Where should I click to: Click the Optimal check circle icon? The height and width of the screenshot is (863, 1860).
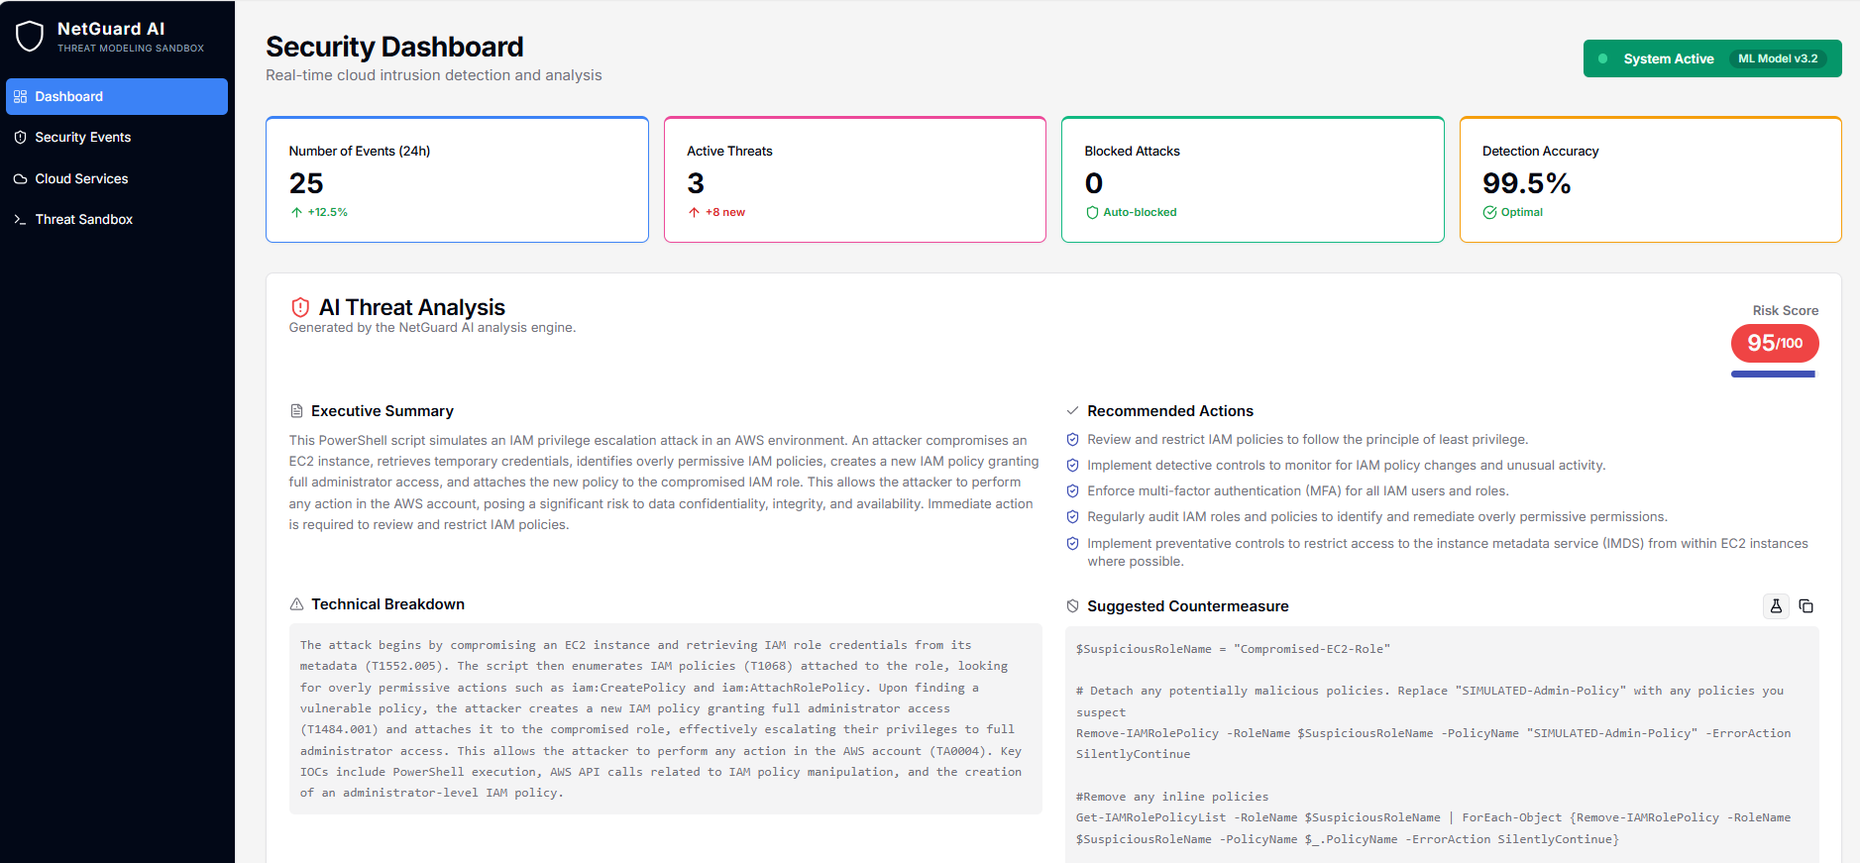(1489, 212)
